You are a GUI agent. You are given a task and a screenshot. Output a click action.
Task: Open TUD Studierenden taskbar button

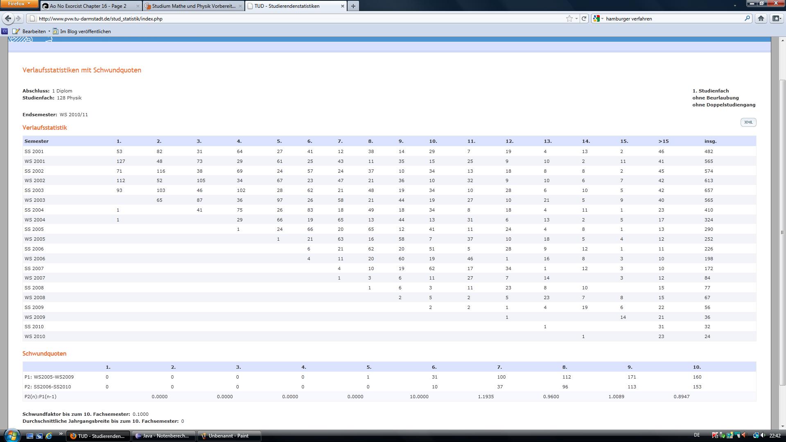click(99, 436)
